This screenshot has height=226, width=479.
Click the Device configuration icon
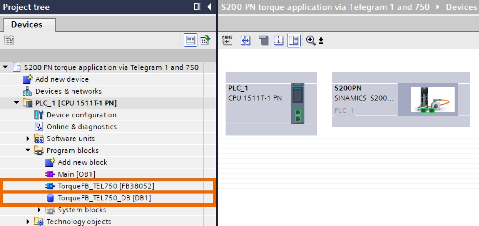[x=39, y=115]
